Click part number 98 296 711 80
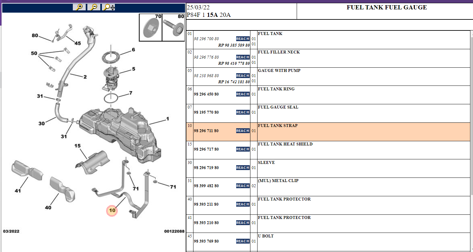Image resolution: width=473 pixels, height=252 pixels. (206, 131)
